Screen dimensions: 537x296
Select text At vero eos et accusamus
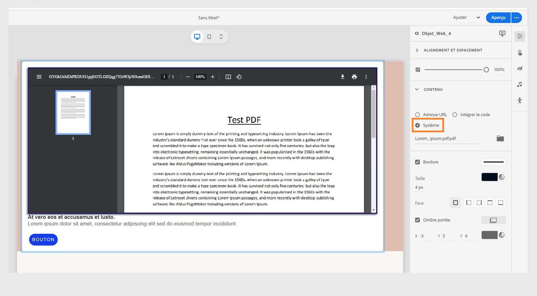71,217
